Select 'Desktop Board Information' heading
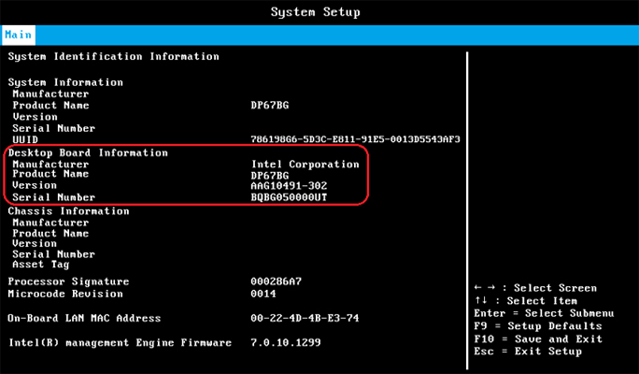The height and width of the screenshot is (374, 639). (x=88, y=153)
